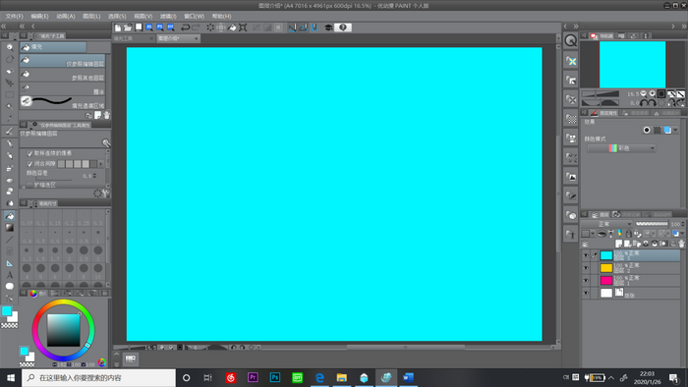Screen dimensions: 688x387
Task: Open the 图层(L) menu
Action: (91, 17)
